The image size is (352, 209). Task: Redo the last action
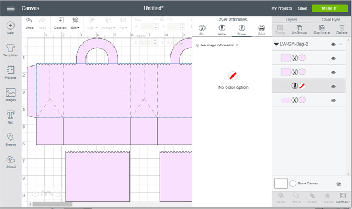pos(42,23)
